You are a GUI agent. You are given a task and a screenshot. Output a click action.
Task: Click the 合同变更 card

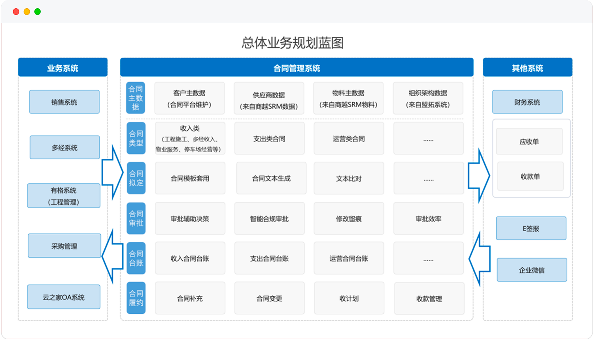270,298
